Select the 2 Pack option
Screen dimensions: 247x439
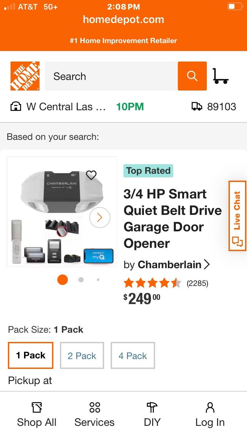82,355
